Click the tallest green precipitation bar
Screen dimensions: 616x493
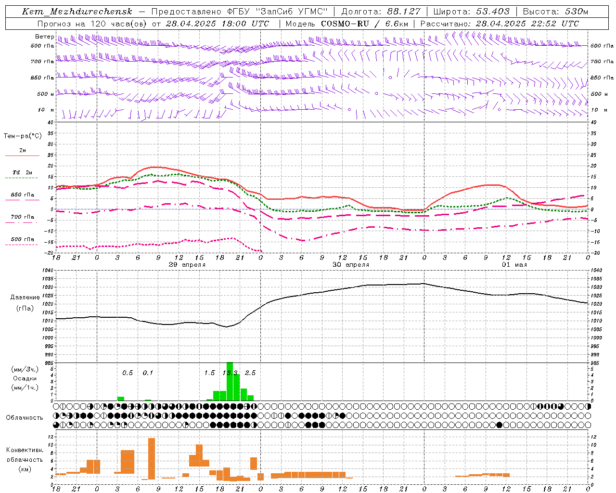[230, 381]
